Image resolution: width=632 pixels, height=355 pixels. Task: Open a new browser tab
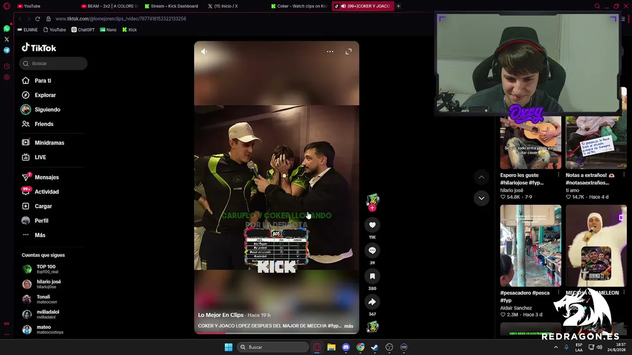(398, 6)
